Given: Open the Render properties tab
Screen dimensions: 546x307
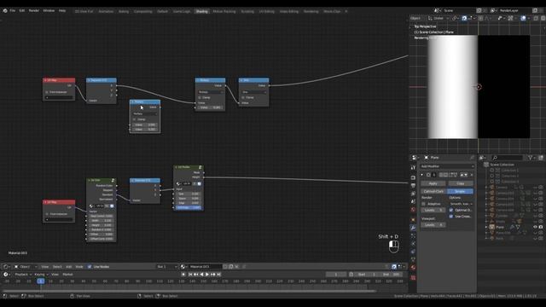Looking at the screenshot, I should (413, 177).
